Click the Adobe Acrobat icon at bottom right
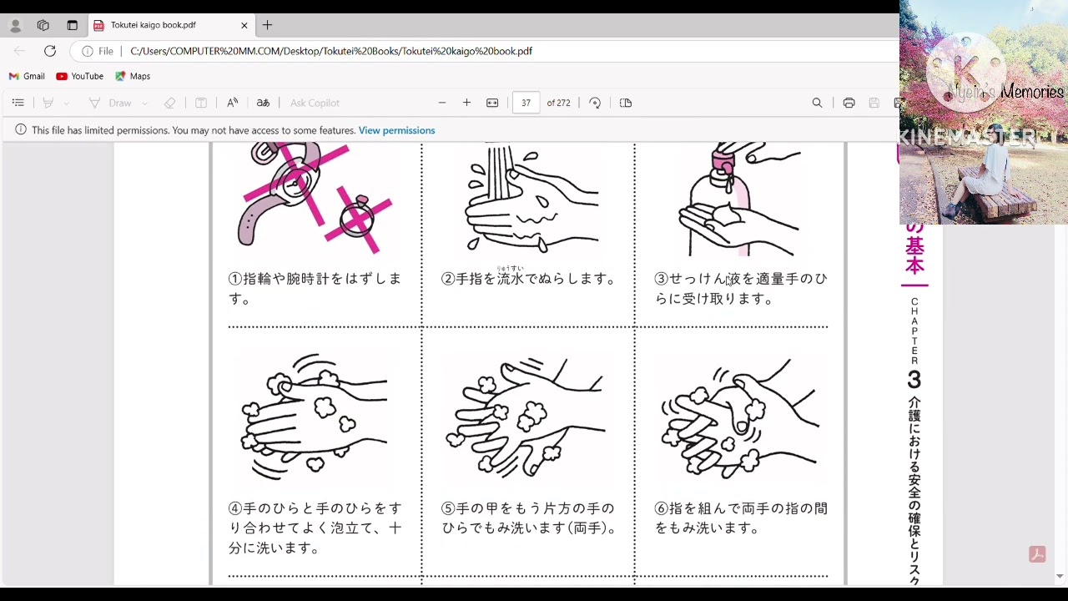Screen dimensions: 1068x601 click(x=1037, y=554)
